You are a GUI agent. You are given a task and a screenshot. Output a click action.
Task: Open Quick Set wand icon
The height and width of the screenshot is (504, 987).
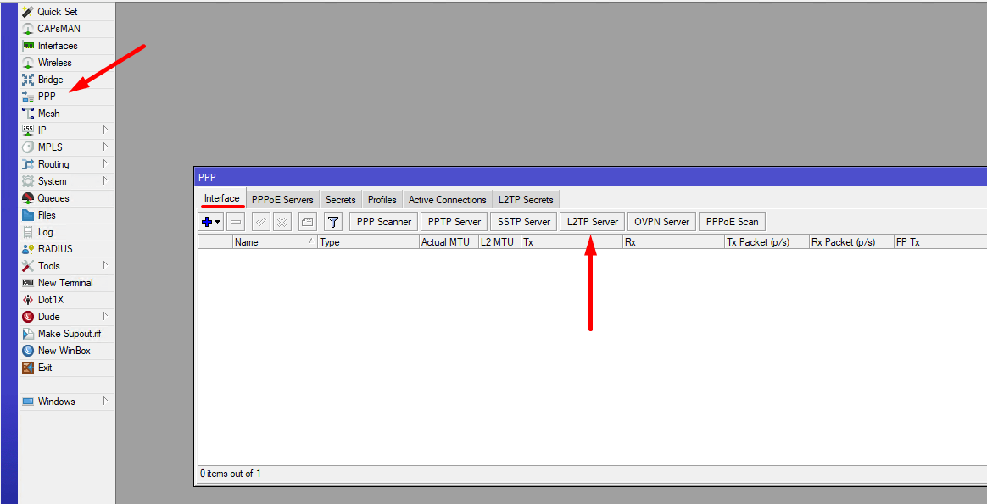point(28,12)
